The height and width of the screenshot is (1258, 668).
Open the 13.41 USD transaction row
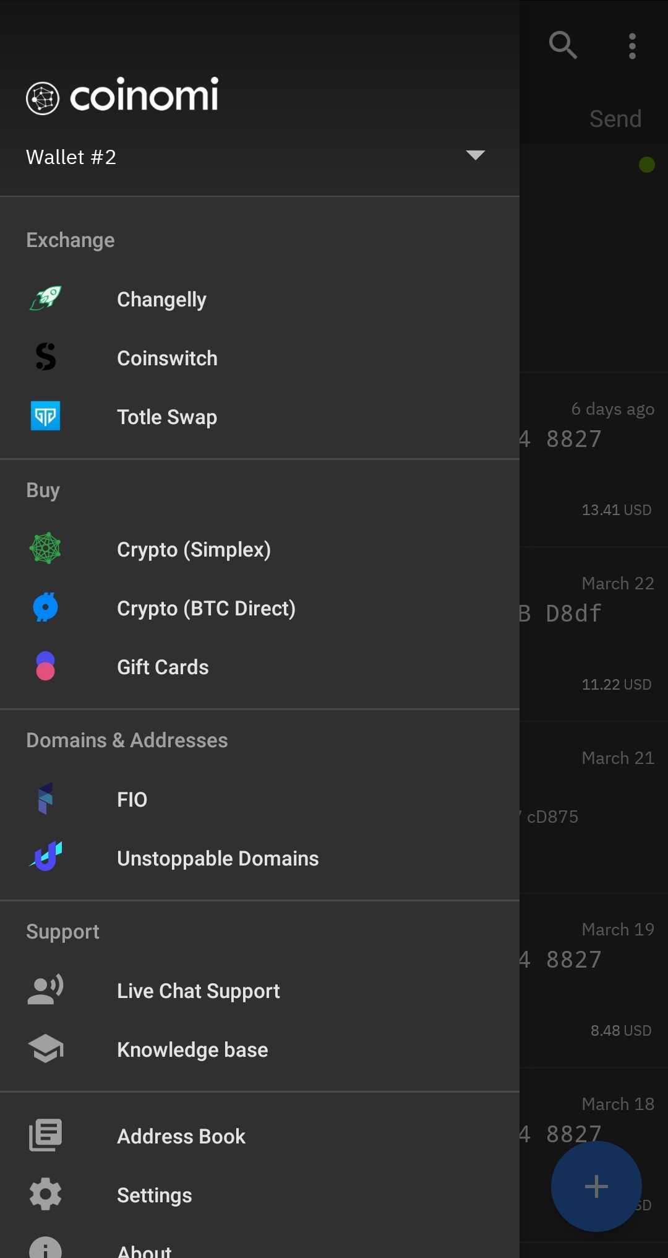(x=594, y=460)
